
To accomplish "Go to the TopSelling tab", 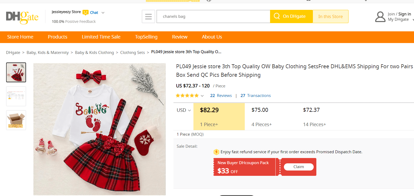I will point(146,37).
